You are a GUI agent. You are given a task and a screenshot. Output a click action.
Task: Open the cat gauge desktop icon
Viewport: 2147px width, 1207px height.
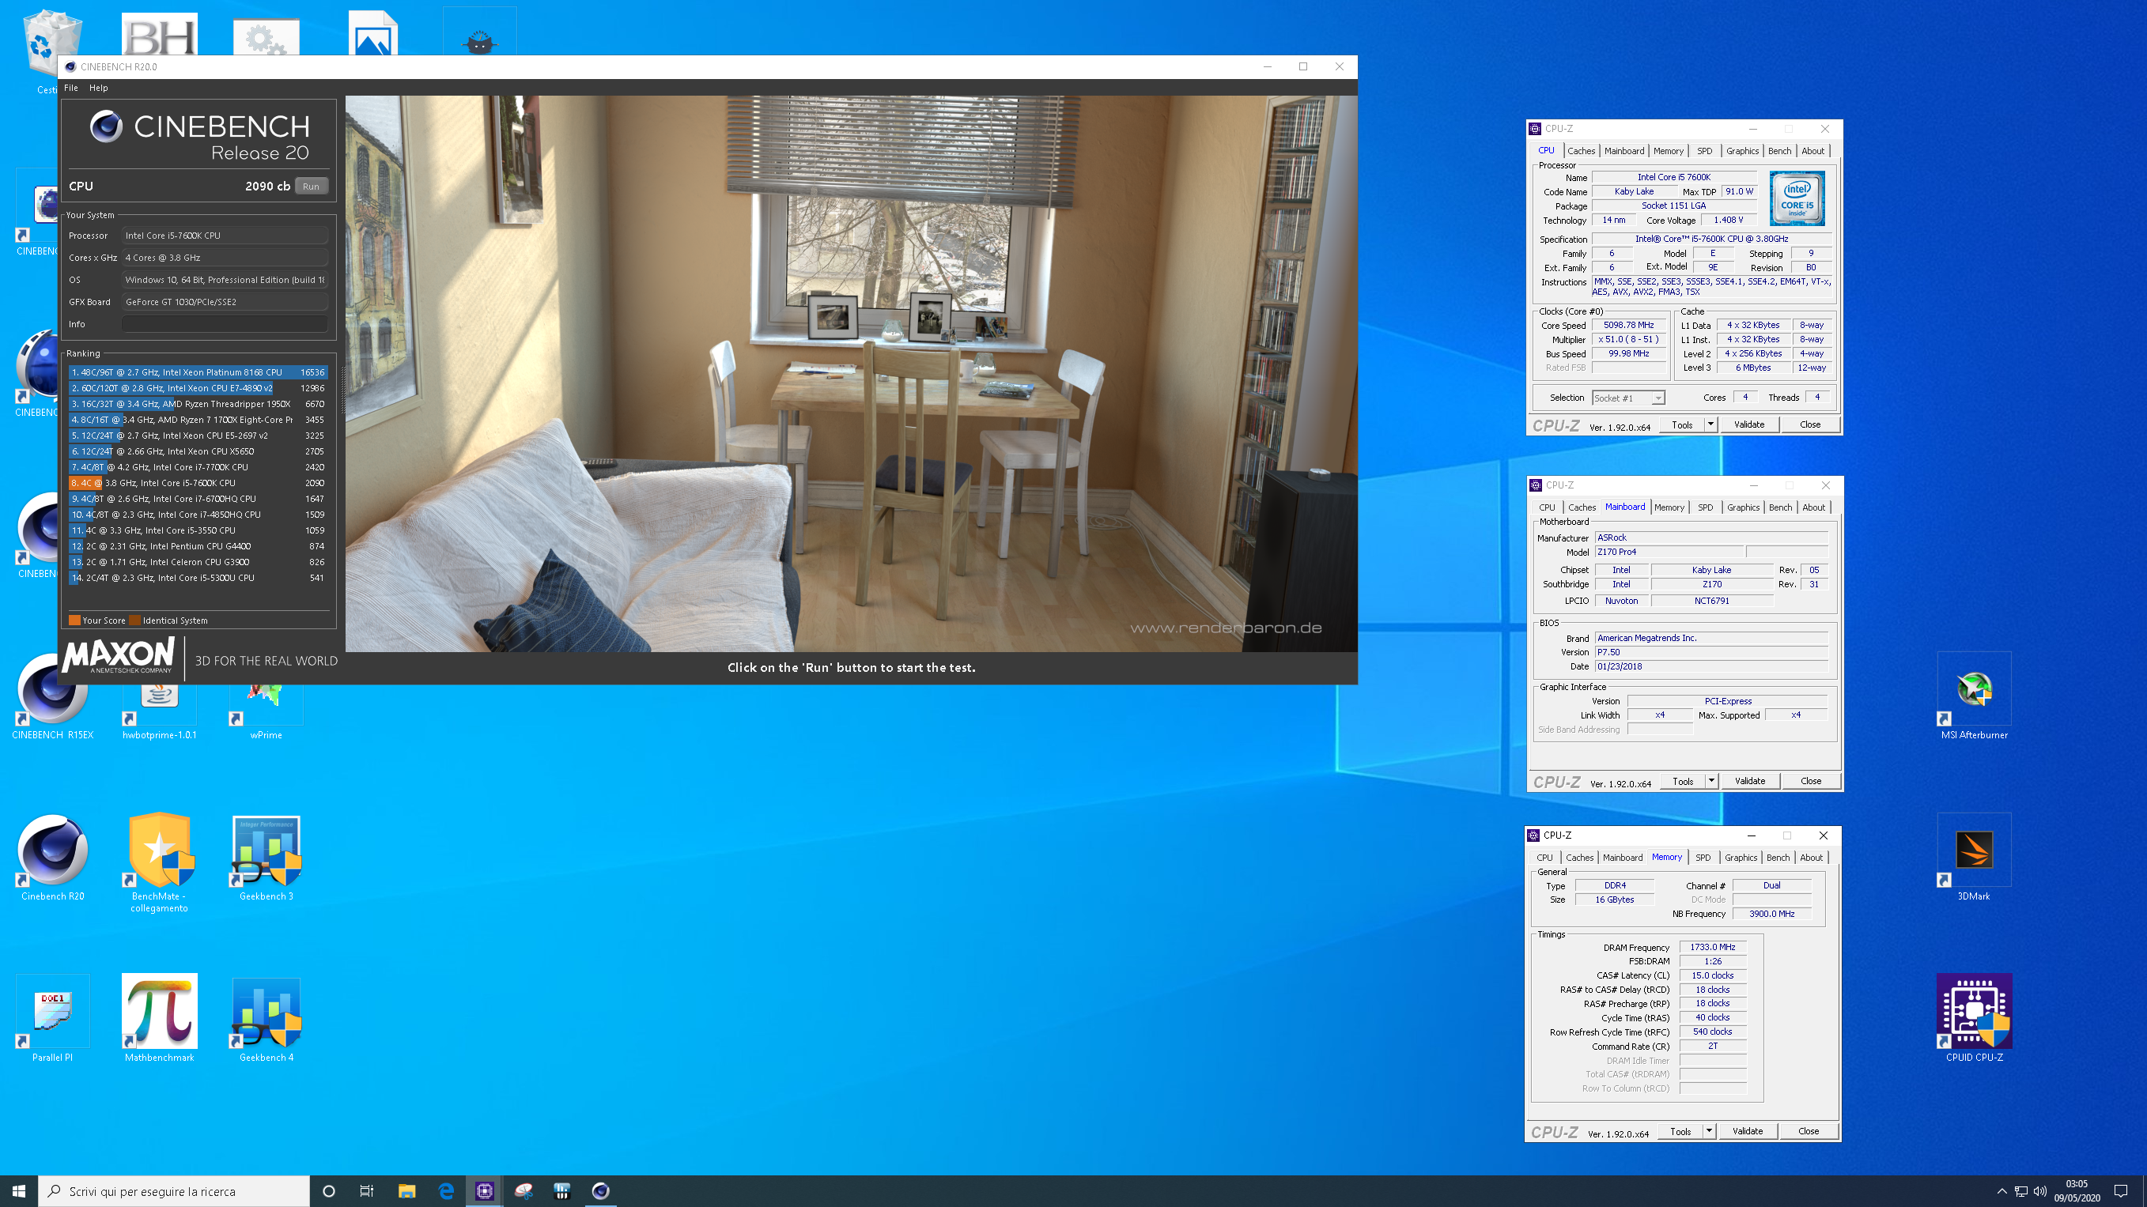479,33
